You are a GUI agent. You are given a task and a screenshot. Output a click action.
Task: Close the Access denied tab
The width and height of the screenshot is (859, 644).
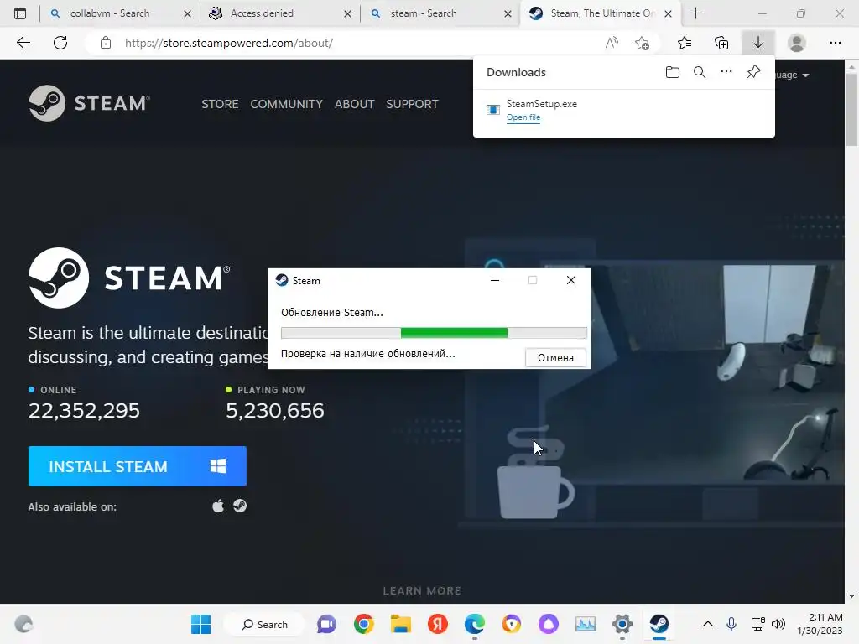click(347, 13)
